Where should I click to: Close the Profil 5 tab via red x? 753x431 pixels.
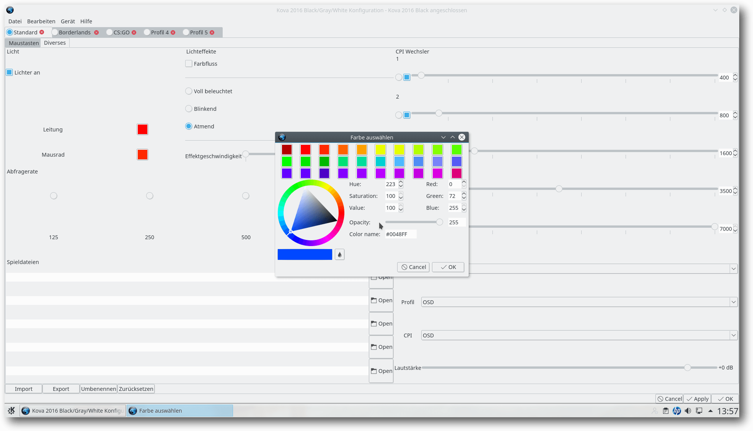[x=212, y=32]
